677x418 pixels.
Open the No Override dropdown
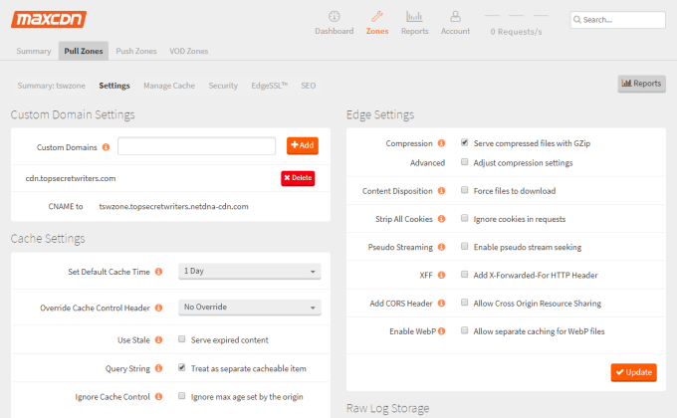click(250, 307)
